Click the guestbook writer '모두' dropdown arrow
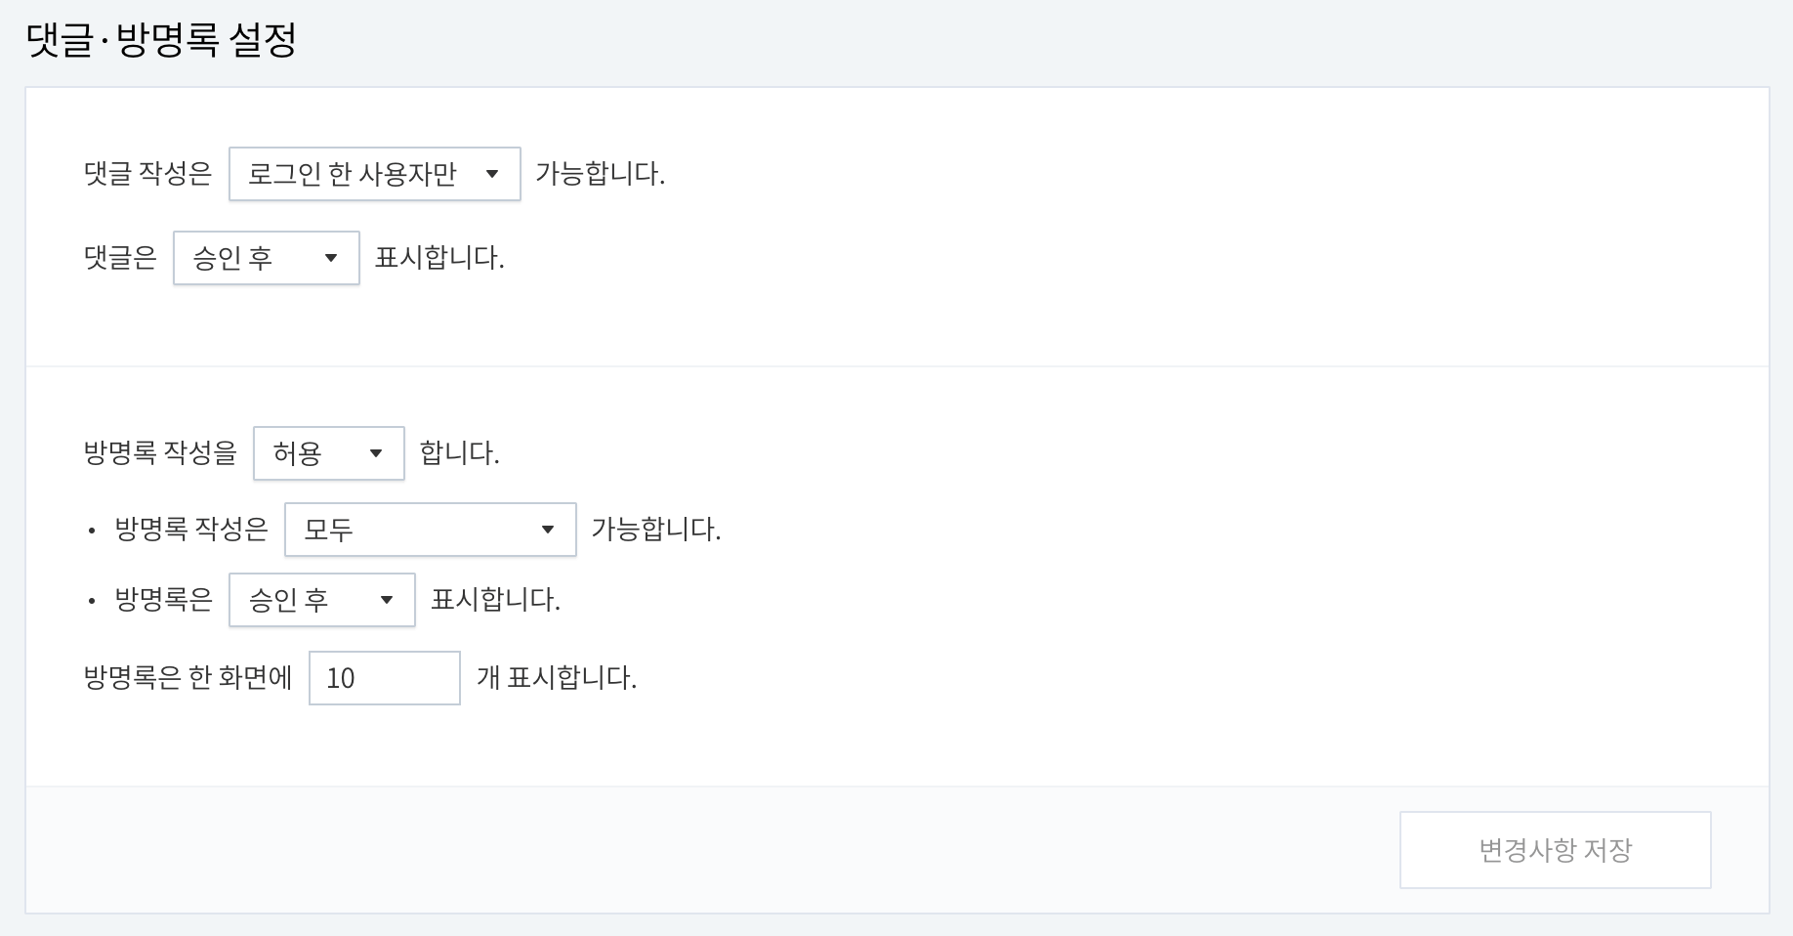 coord(549,530)
